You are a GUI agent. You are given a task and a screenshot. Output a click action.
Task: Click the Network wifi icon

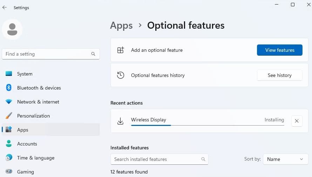(x=9, y=102)
